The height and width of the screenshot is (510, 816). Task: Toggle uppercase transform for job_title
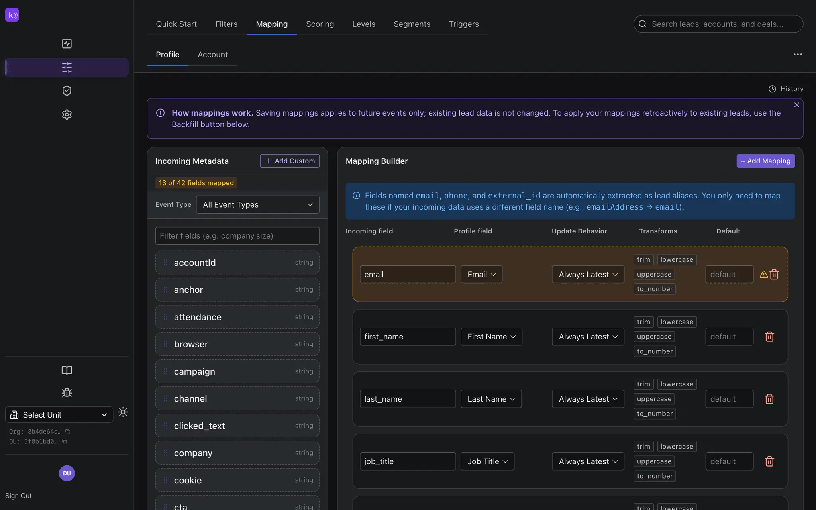coord(654,461)
